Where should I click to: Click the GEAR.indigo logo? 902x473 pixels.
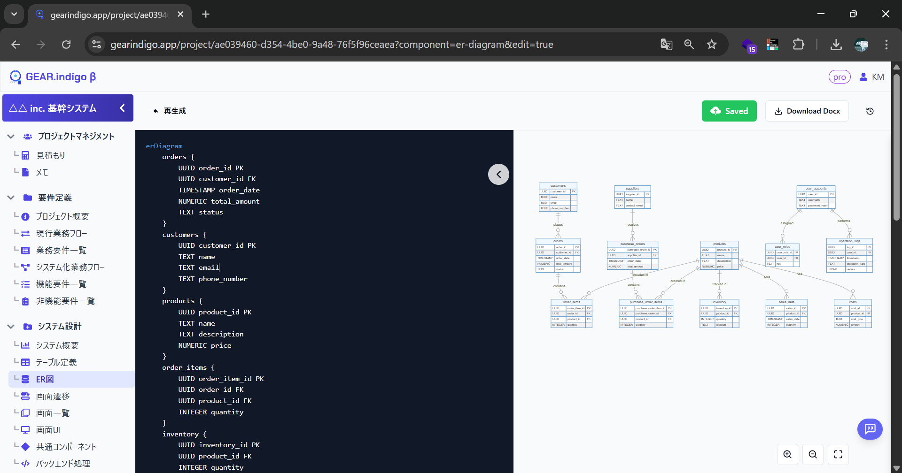(x=53, y=77)
